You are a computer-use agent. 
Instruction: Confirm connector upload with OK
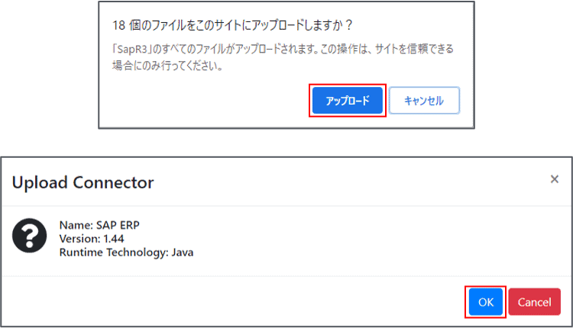486,302
